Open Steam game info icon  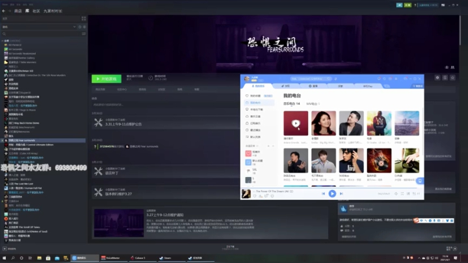(x=445, y=77)
